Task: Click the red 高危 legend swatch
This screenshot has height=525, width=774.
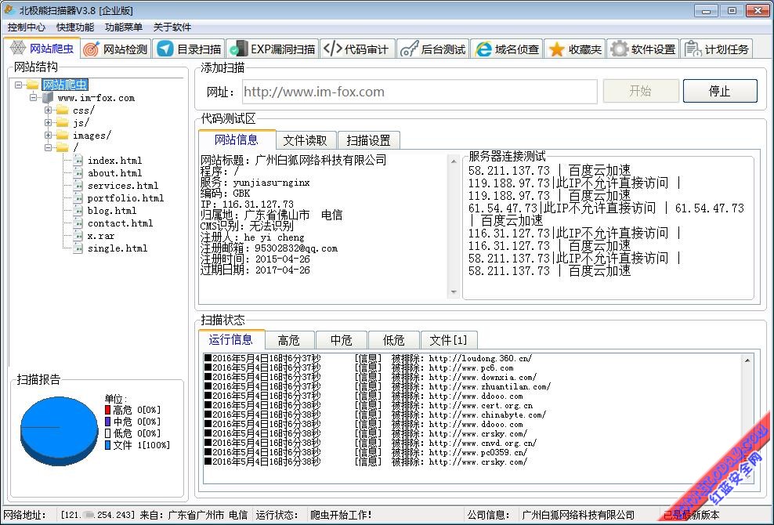Action: pos(107,410)
